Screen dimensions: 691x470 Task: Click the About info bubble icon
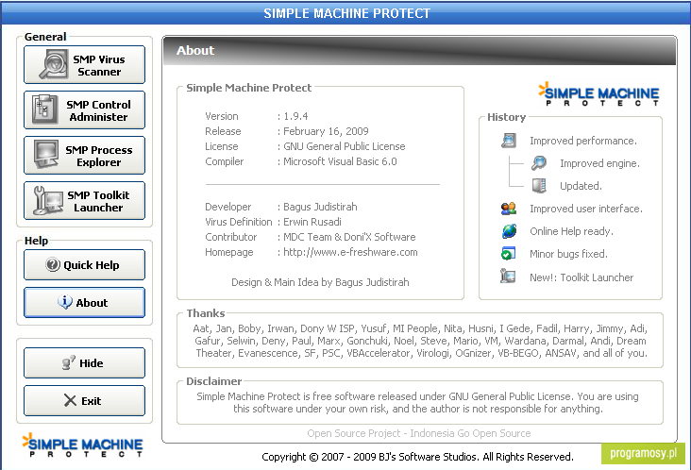[65, 302]
